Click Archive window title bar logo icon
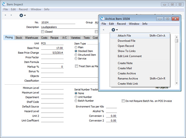The image size is (186, 138). (102, 19)
